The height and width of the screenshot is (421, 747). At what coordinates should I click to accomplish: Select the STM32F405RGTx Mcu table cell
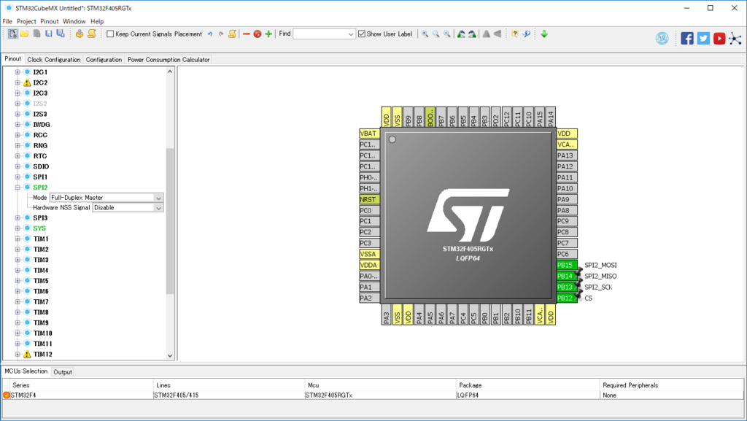coord(380,395)
